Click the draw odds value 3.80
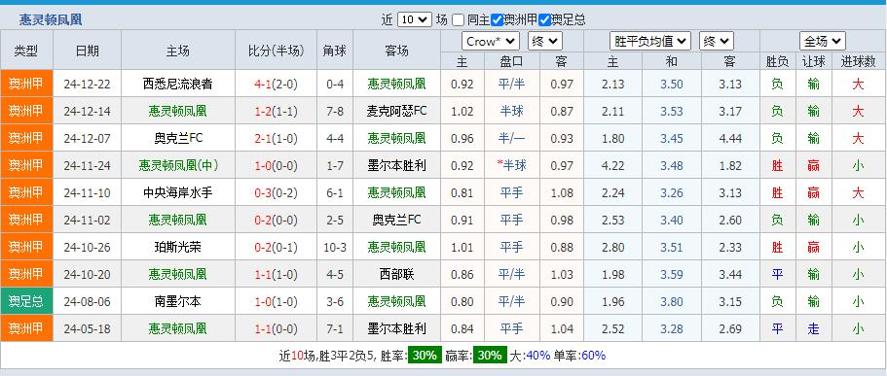 672,301
